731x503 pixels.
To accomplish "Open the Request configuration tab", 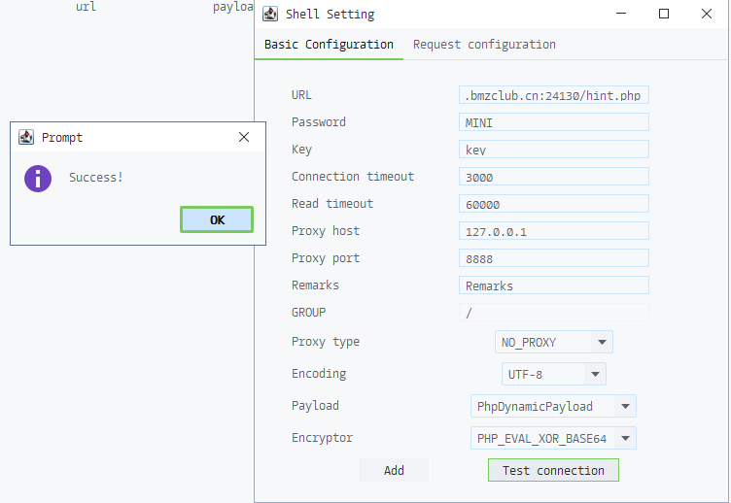I will 484,45.
